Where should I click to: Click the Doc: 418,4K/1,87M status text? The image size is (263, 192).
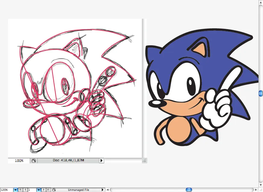point(68,160)
